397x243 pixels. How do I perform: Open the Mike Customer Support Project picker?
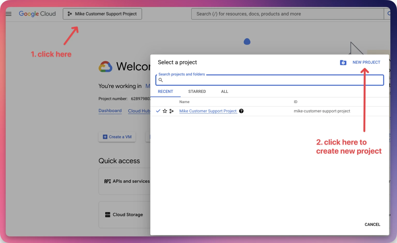[x=102, y=14]
